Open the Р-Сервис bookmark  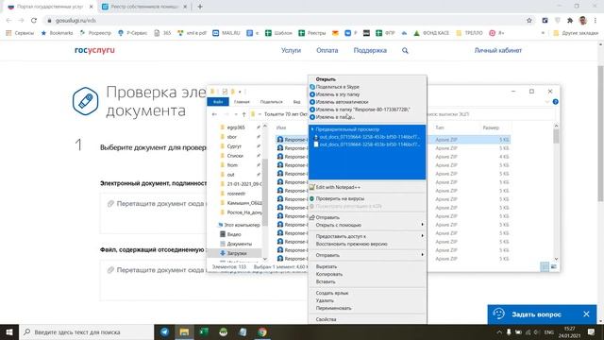pyautogui.click(x=132, y=33)
